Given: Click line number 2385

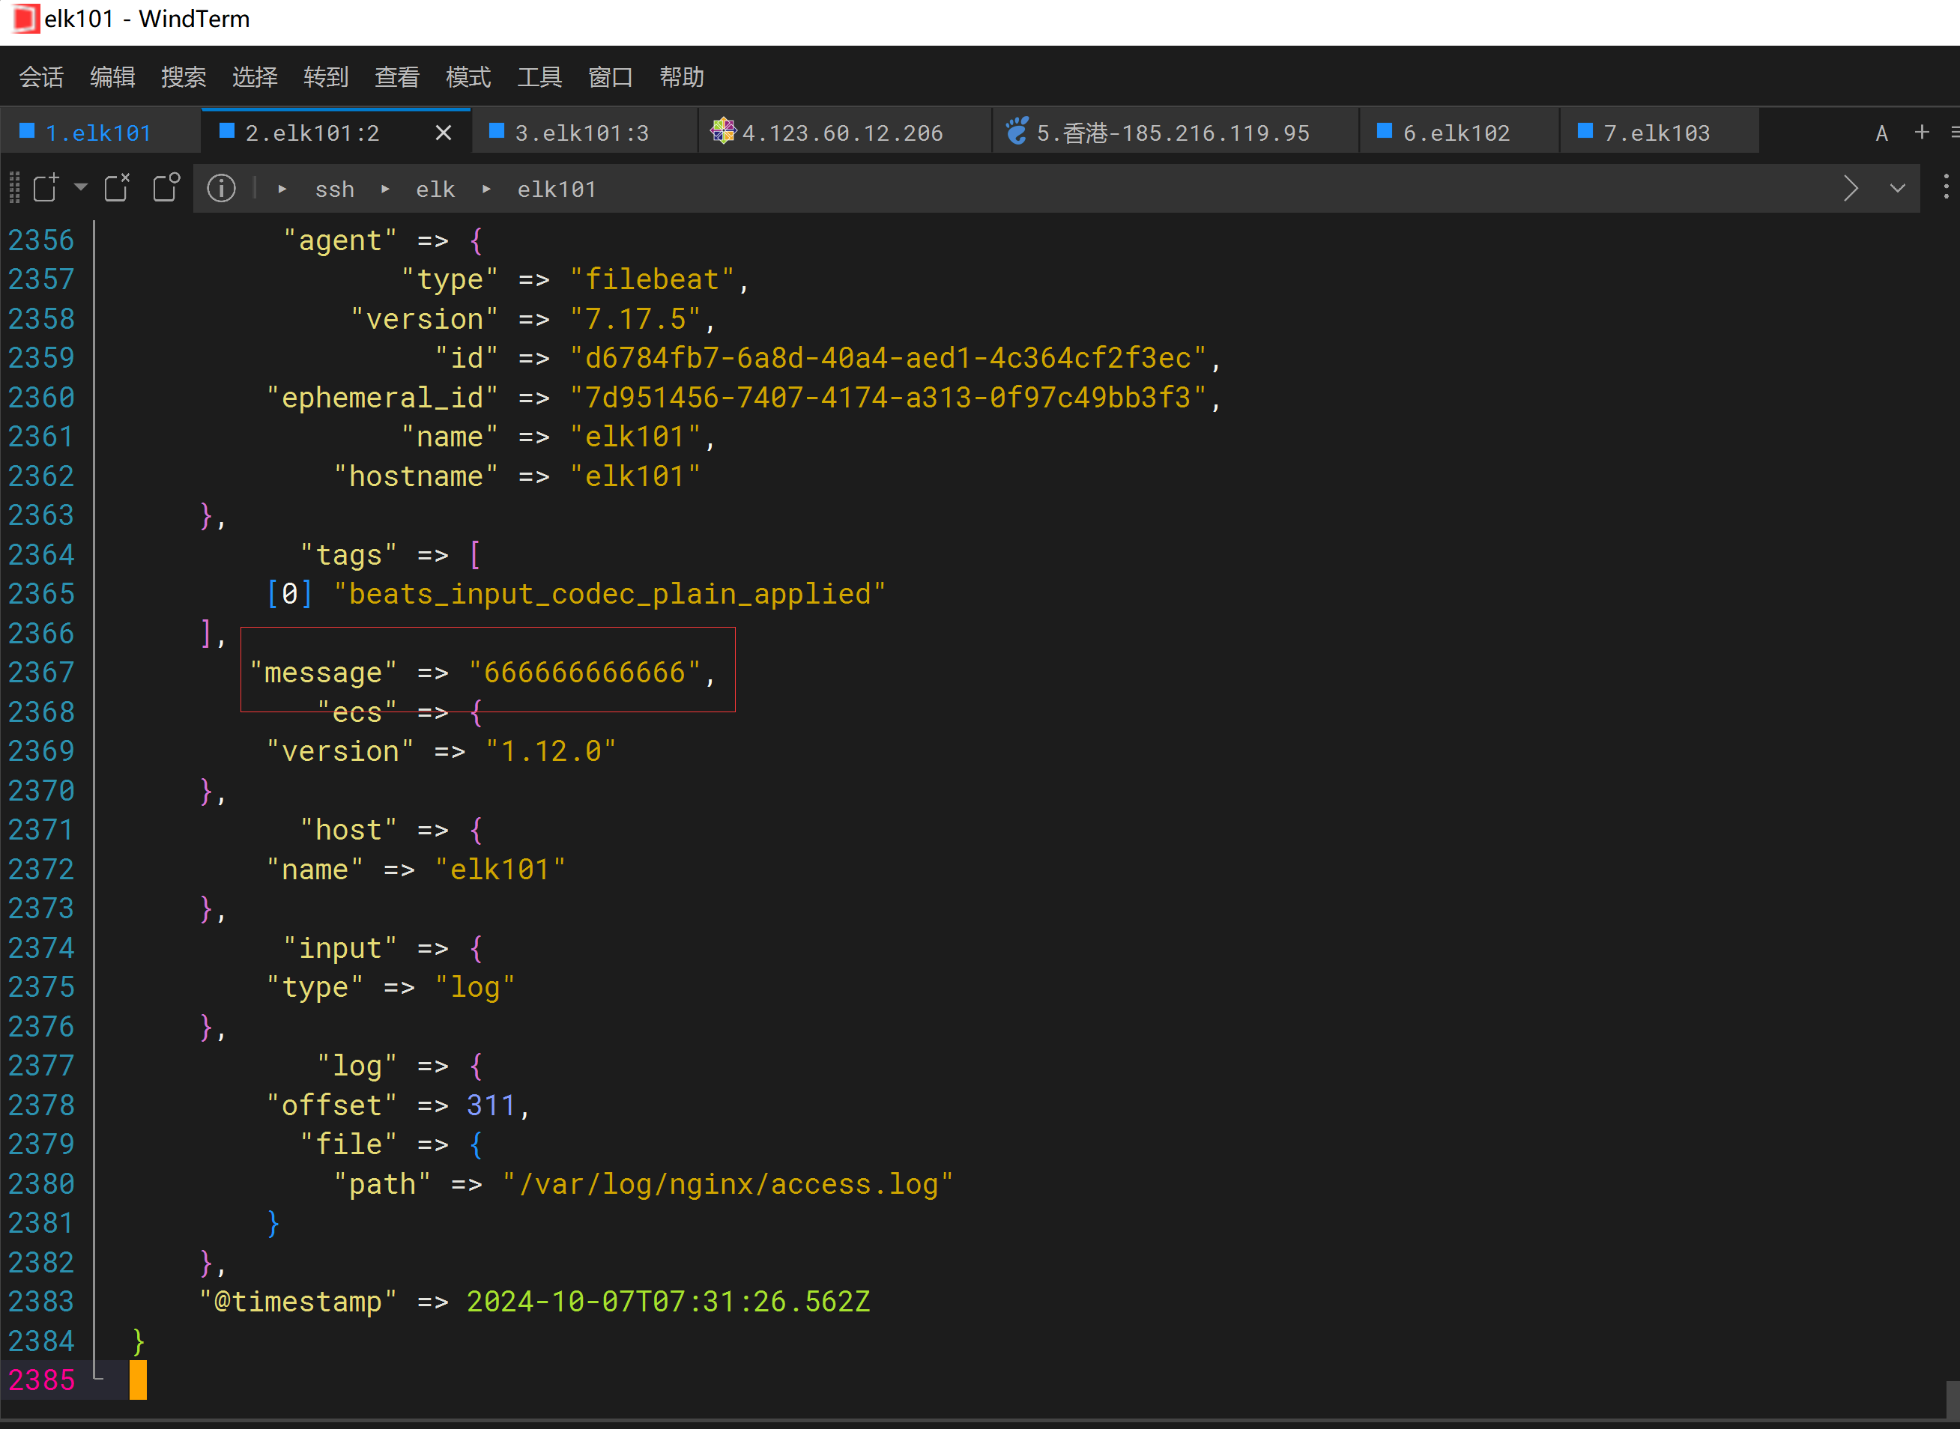Looking at the screenshot, I should [41, 1380].
